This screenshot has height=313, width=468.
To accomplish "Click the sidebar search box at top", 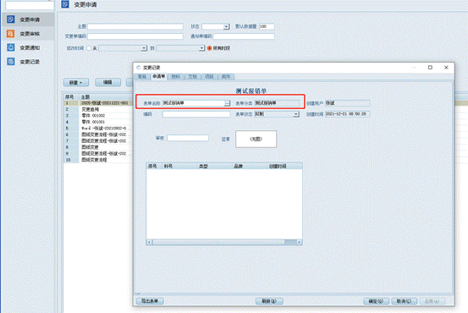I will tap(30, 5).
